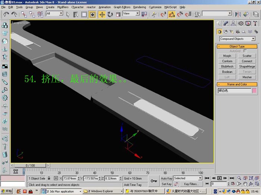This screenshot has height=195, width=261.
Task: Click the Play Animation button
Action: coord(219,178)
